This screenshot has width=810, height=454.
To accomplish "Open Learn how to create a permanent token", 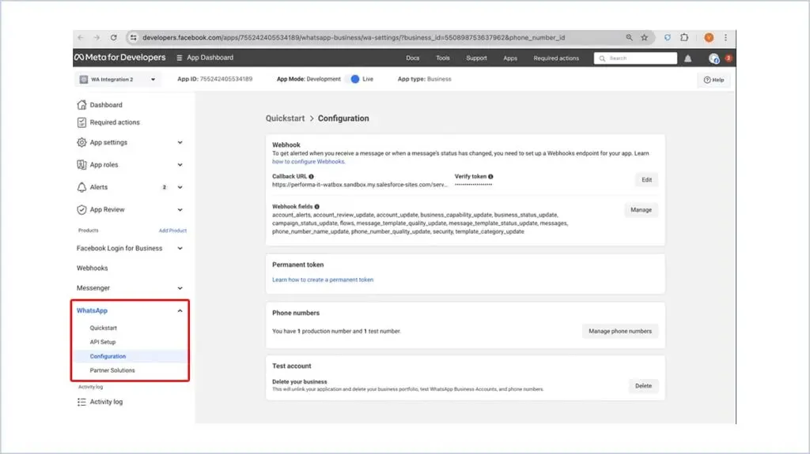I will pyautogui.click(x=323, y=280).
